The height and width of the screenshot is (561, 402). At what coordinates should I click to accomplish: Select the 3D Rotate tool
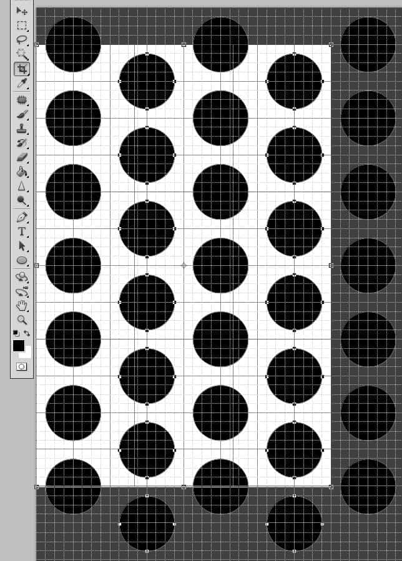point(21,277)
